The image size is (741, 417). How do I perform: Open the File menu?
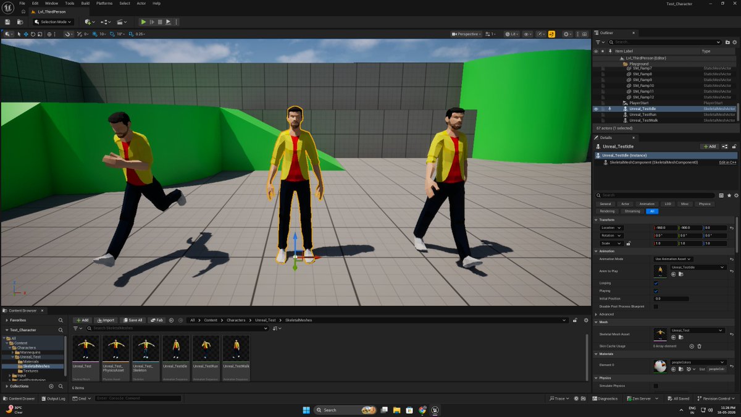(x=22, y=3)
